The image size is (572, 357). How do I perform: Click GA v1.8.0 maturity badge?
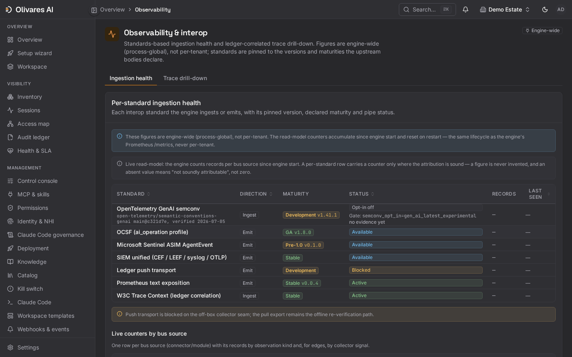point(298,232)
